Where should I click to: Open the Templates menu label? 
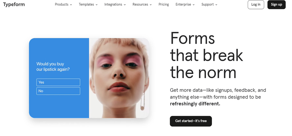click(87, 4)
